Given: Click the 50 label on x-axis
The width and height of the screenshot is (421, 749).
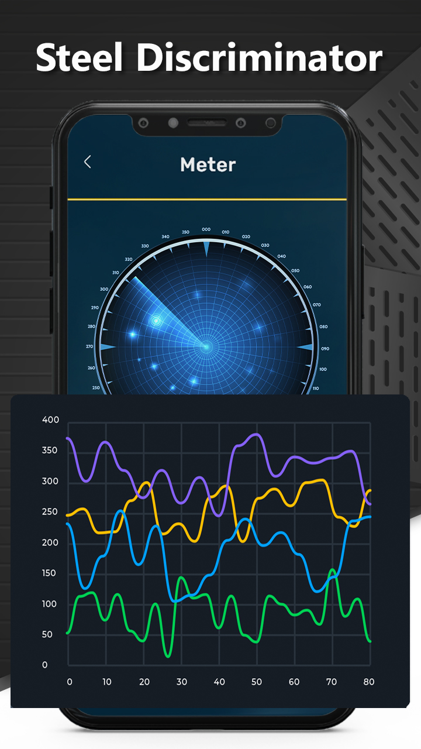Looking at the screenshot, I should pyautogui.click(x=256, y=682).
